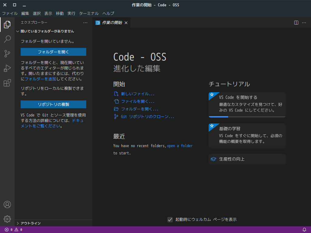This screenshot has height=233, width=311.
Task: Open the 表示 menu
Action: tap(48, 13)
